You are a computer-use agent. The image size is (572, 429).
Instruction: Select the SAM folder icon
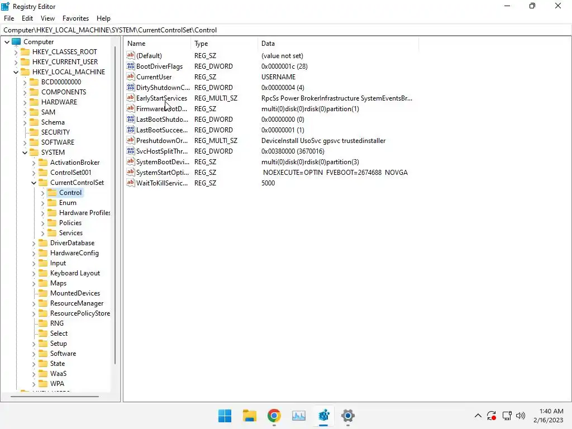click(x=34, y=112)
